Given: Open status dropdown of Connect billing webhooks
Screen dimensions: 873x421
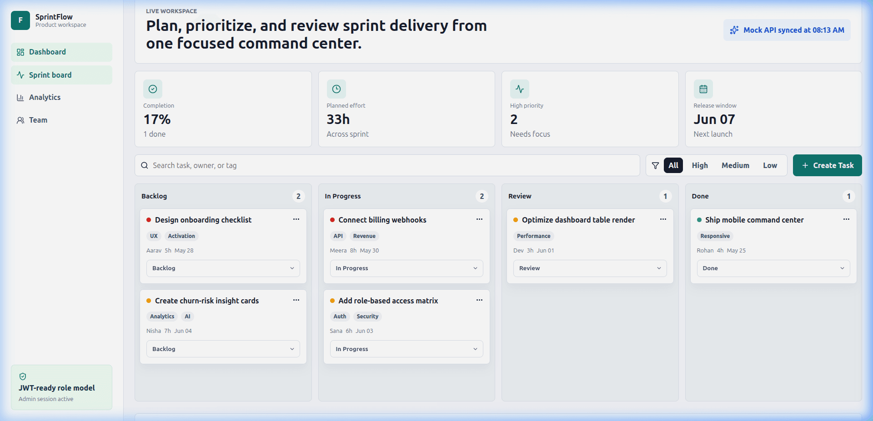Looking at the screenshot, I should click(406, 268).
